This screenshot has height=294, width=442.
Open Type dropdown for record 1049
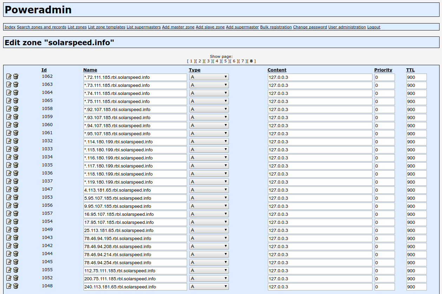coord(209,230)
